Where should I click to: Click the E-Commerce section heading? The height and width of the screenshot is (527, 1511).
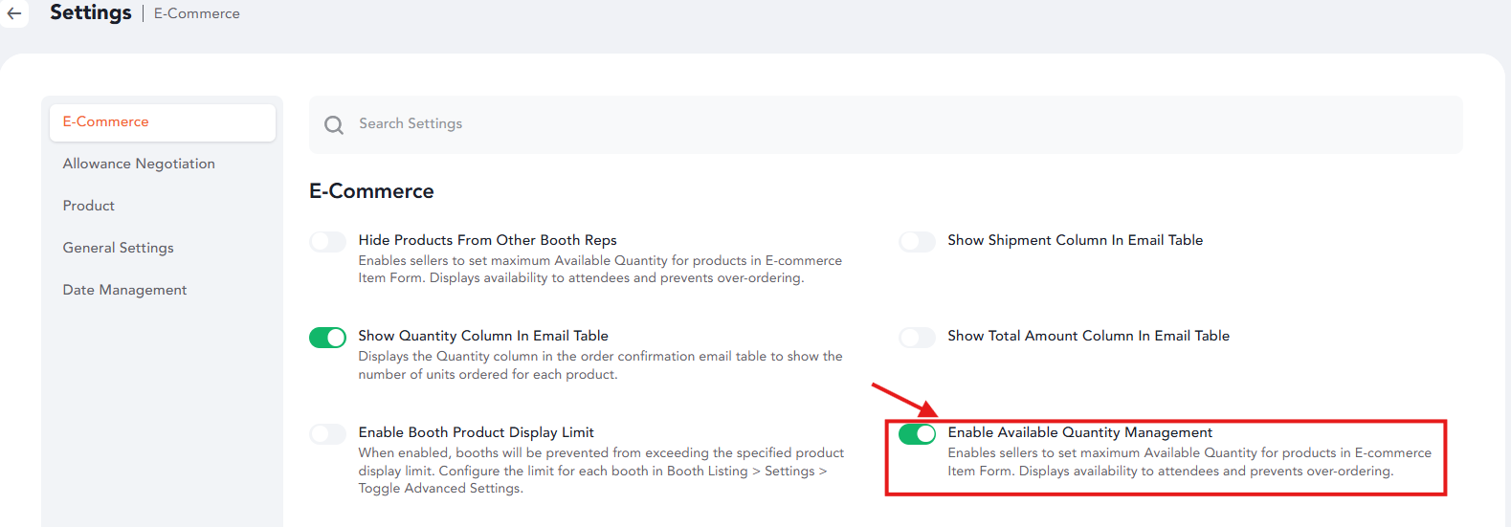[371, 191]
